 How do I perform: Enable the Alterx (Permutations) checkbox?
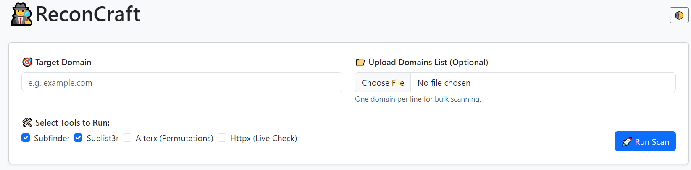tap(127, 138)
